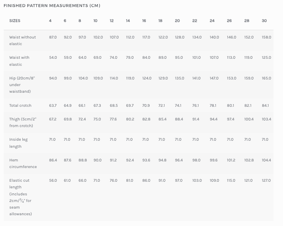This screenshot has height=226, width=283.
Task: Click size 4 column header
Action: (50, 21)
